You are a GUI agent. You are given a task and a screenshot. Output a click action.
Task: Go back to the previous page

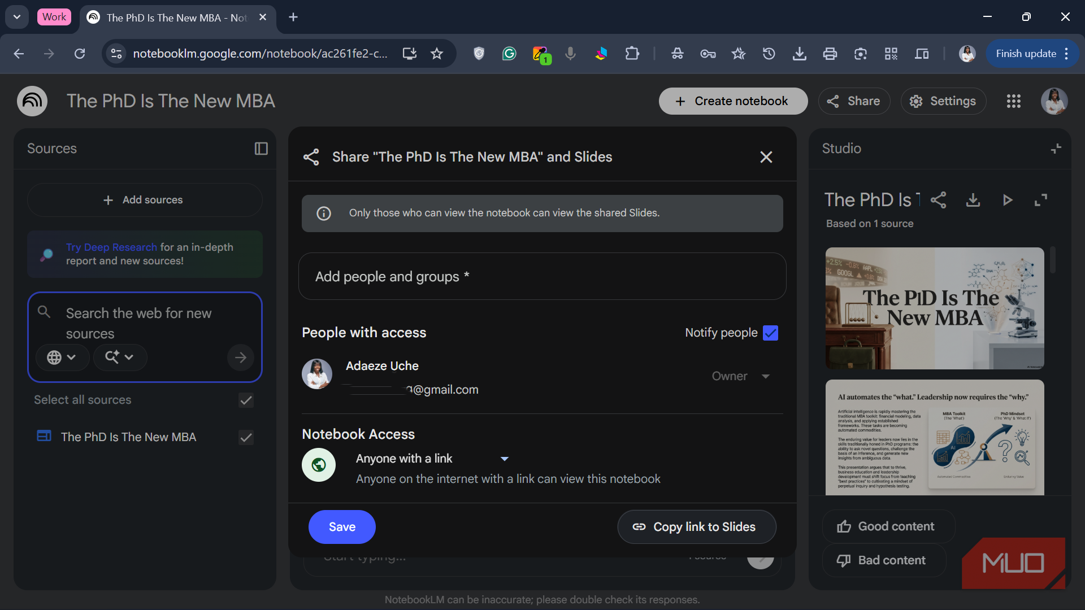19,54
